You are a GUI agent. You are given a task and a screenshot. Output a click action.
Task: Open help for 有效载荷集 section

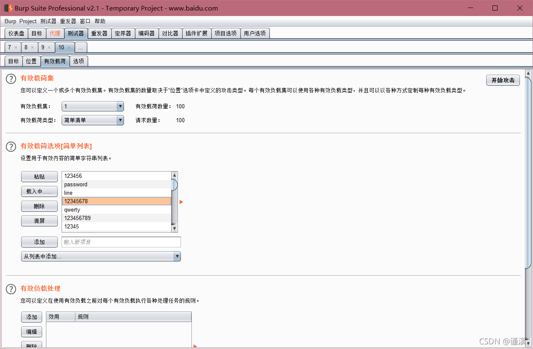11,79
